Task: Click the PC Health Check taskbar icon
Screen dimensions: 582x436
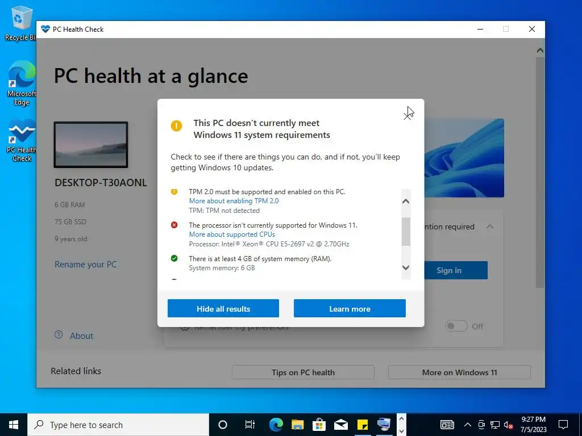Action: tap(384, 425)
